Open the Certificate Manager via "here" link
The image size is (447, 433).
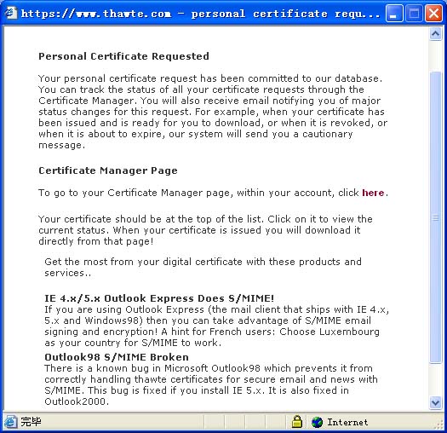tap(373, 193)
